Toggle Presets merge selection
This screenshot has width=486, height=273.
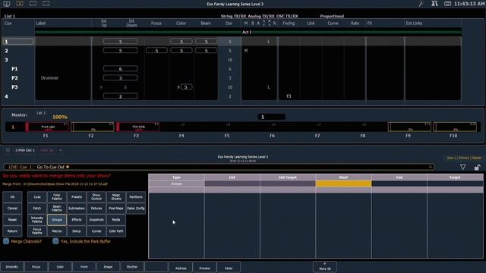tap(77, 197)
